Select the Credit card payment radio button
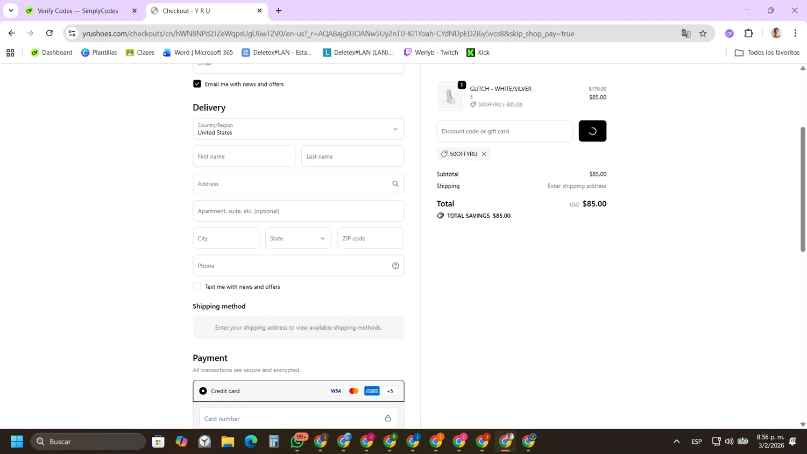807x454 pixels. (x=203, y=391)
